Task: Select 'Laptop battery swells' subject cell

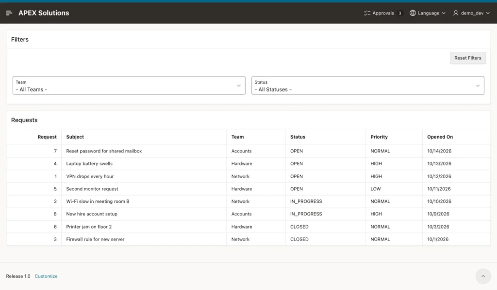Action: tap(89, 164)
